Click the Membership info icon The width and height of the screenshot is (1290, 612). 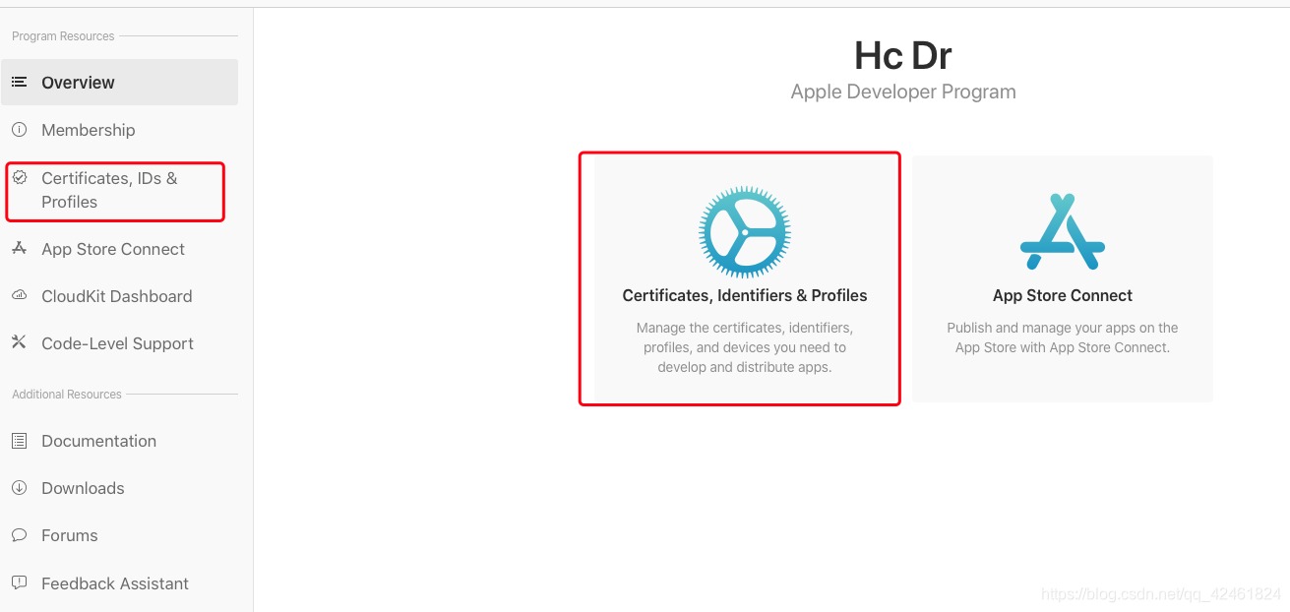[x=19, y=130]
